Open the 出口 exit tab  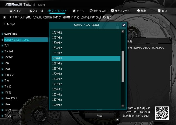click(163, 11)
